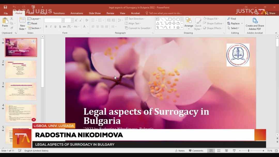
Task: Open the Section dropdown
Action: (x=34, y=28)
